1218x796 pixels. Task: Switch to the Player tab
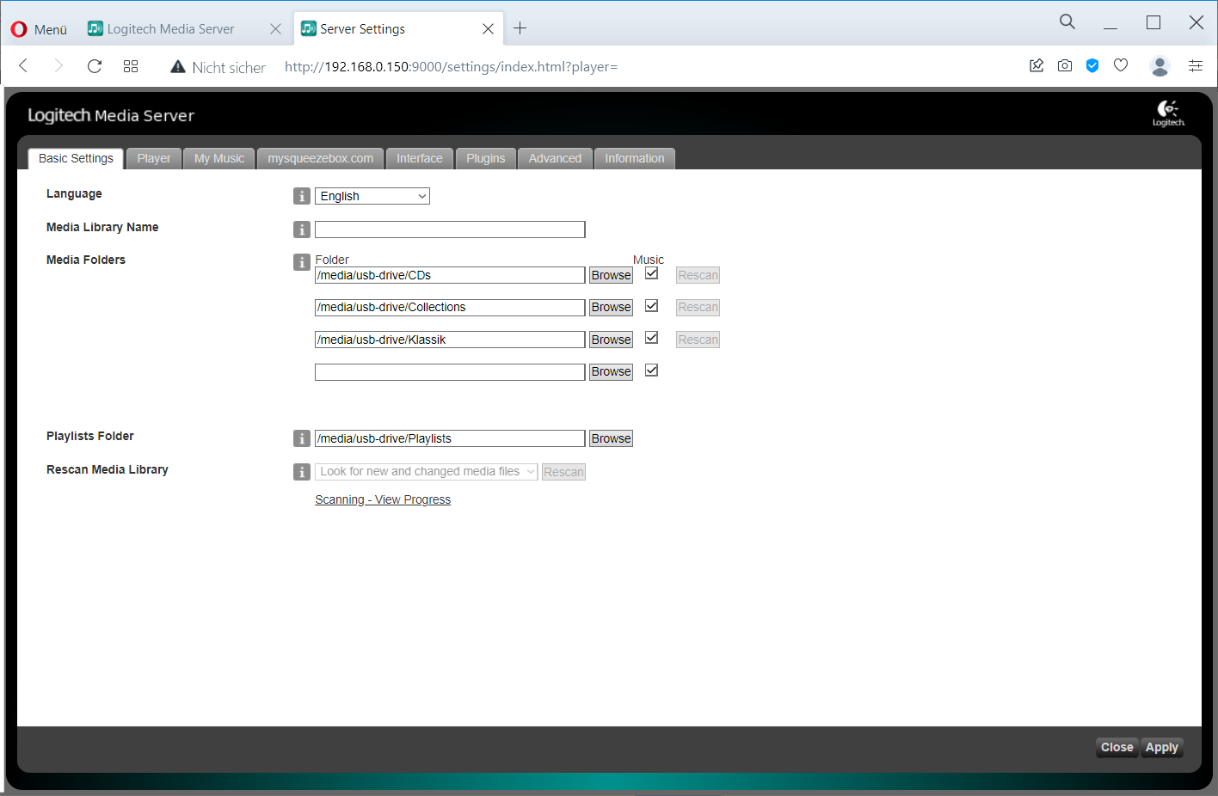[154, 158]
